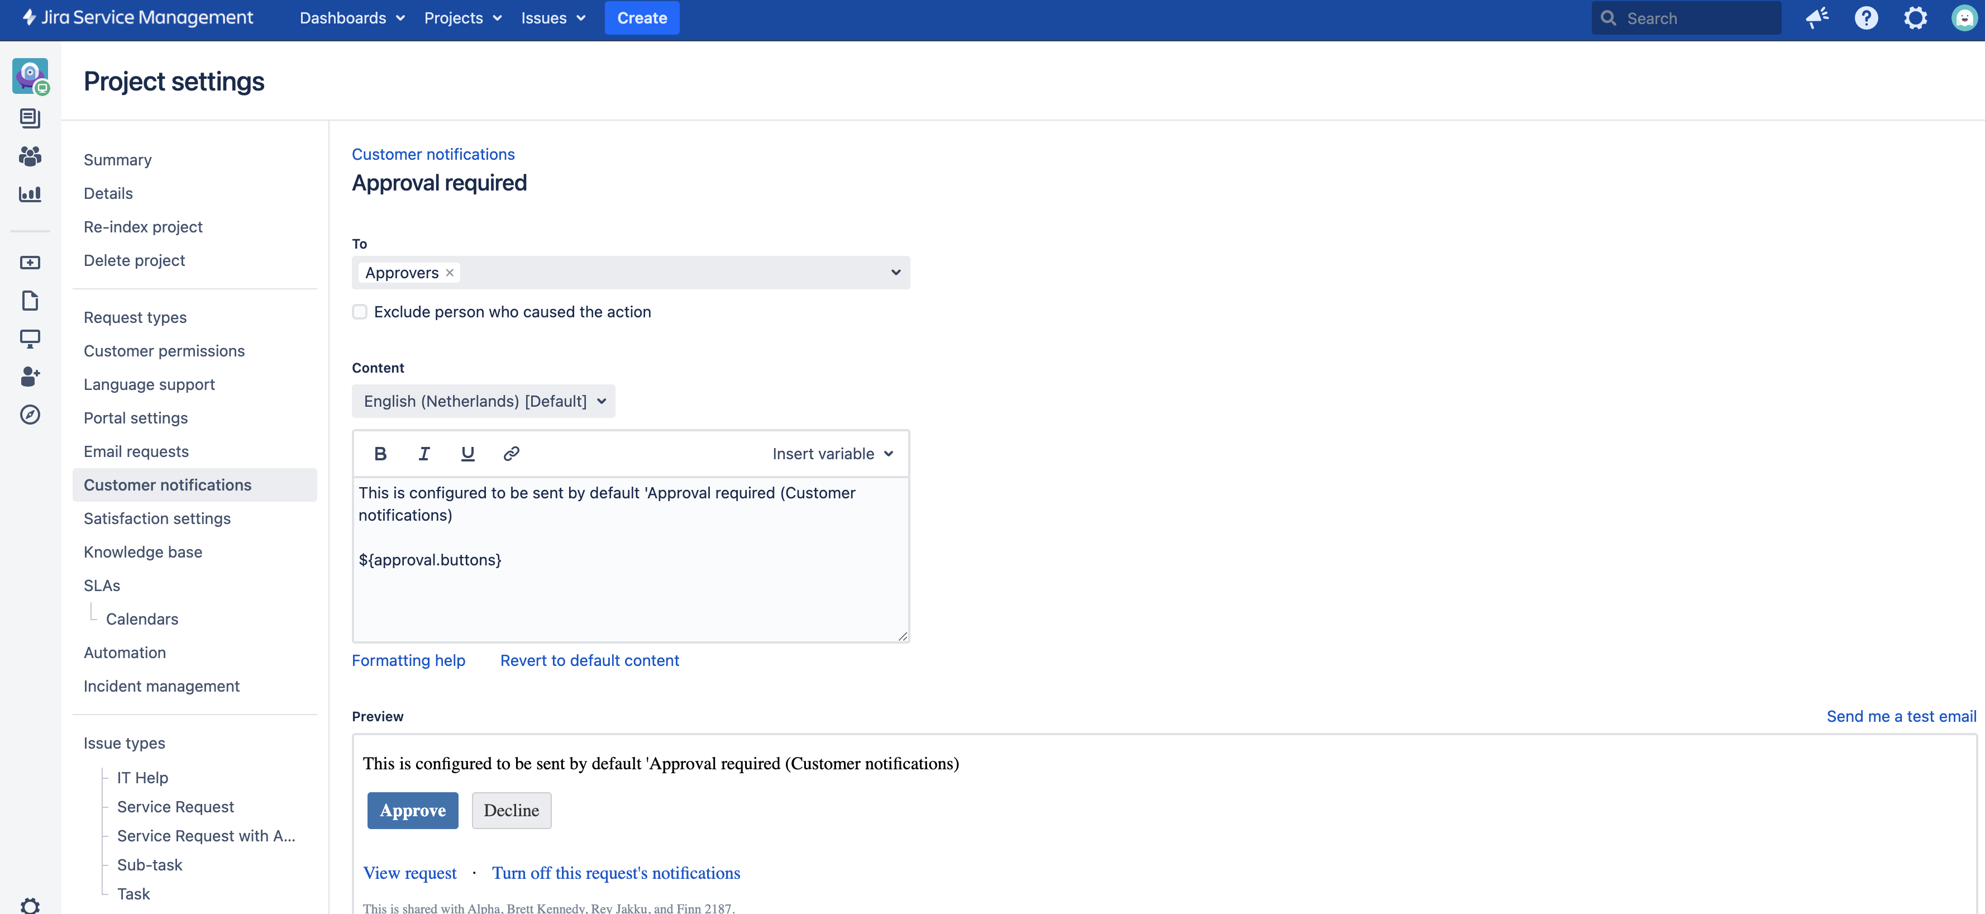Screen dimensions: 1985x914
Task: Click the Insert link icon
Action: 511,454
